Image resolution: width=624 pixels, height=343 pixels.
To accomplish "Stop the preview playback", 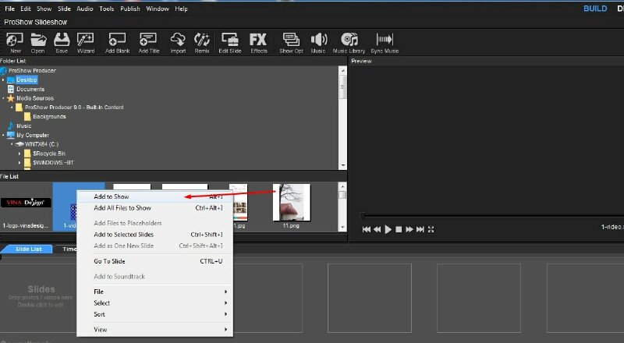I will [399, 229].
